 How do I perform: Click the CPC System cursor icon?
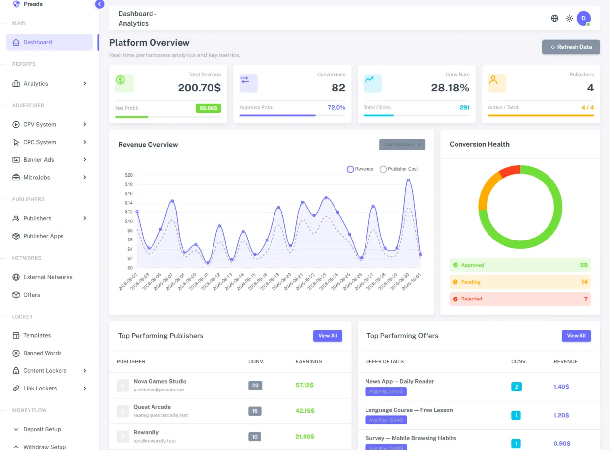pos(16,142)
